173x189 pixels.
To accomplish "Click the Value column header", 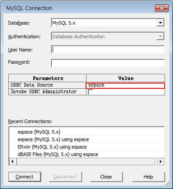I will pos(126,78).
